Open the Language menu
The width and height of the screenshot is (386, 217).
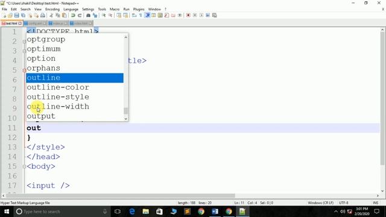point(71,9)
